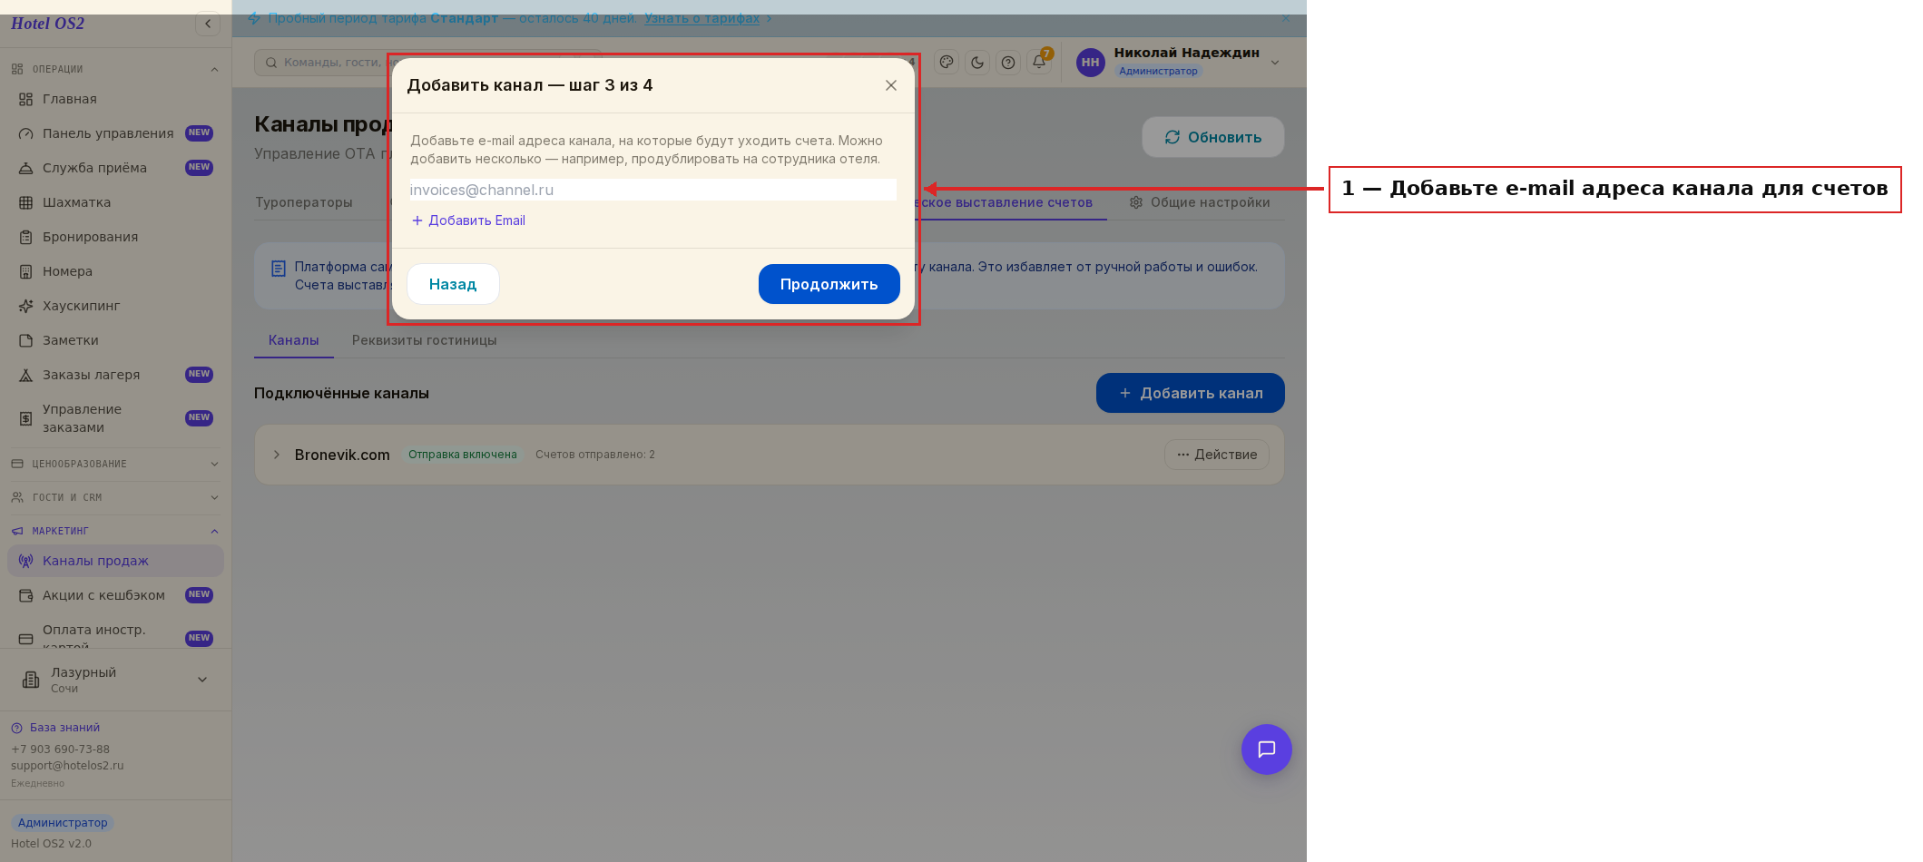Expand the Ценообразование sidebar section
1923x862 pixels.
point(115,464)
